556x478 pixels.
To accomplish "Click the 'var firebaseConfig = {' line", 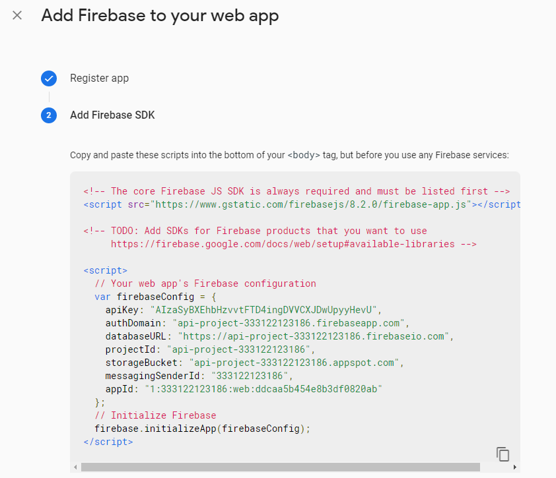I will coord(155,297).
